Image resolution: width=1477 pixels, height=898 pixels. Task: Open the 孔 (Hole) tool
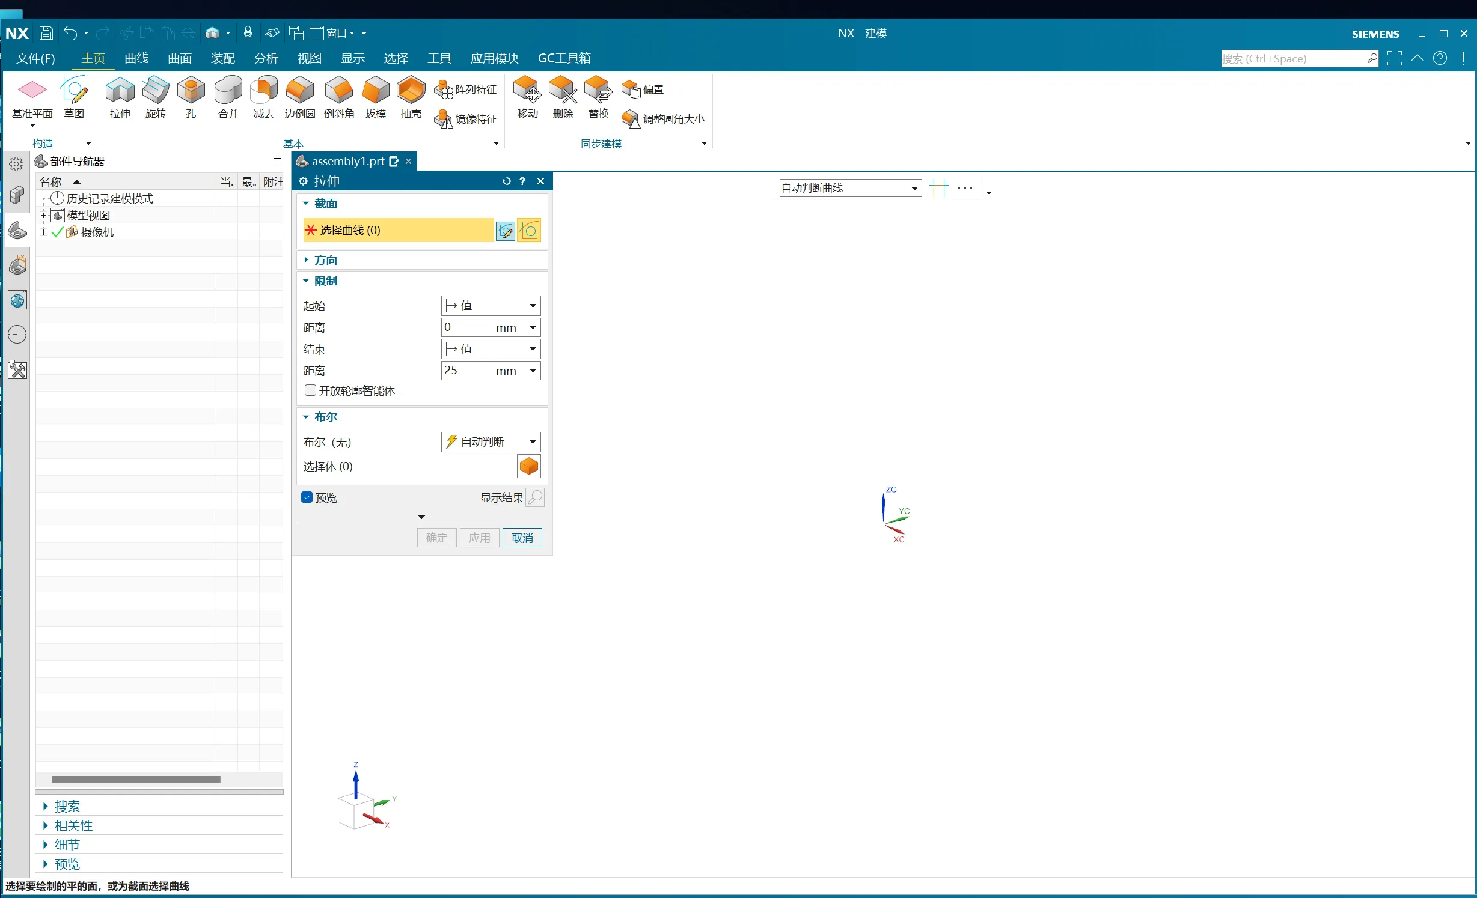coord(191,97)
